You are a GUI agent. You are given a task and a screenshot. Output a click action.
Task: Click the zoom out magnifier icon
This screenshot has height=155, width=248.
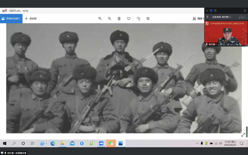109,19
